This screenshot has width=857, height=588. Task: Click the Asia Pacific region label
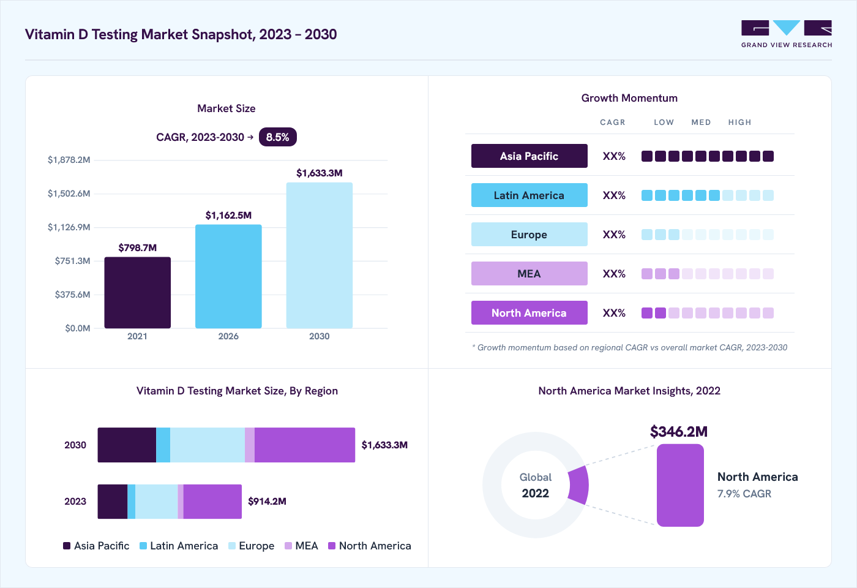click(x=529, y=156)
